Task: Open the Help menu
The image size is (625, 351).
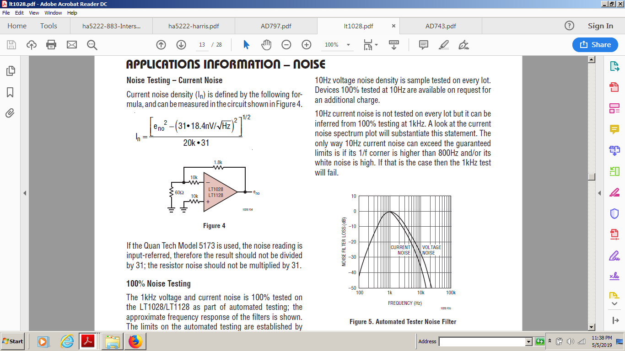Action: 72,13
